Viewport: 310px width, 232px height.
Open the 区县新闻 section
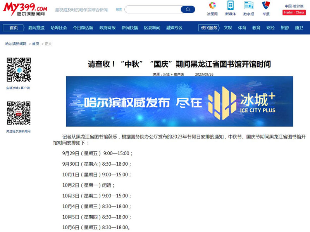(x=152, y=28)
